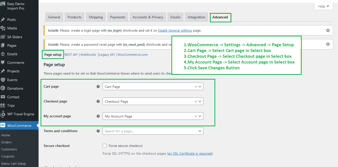Expand the Help panel

(x=324, y=6)
